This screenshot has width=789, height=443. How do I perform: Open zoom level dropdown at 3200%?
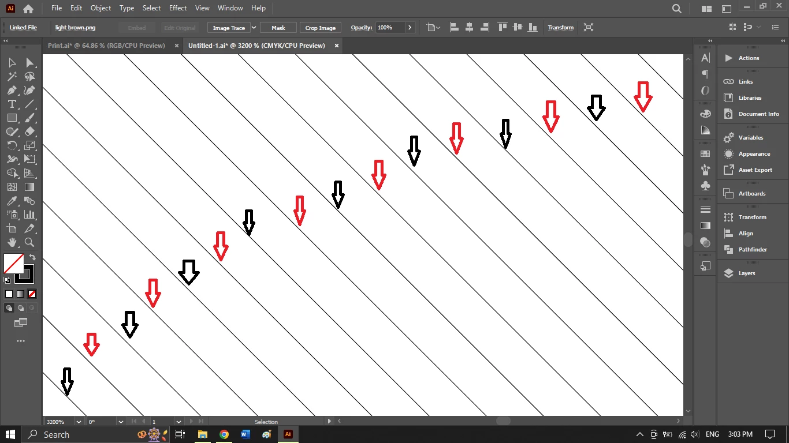point(79,422)
